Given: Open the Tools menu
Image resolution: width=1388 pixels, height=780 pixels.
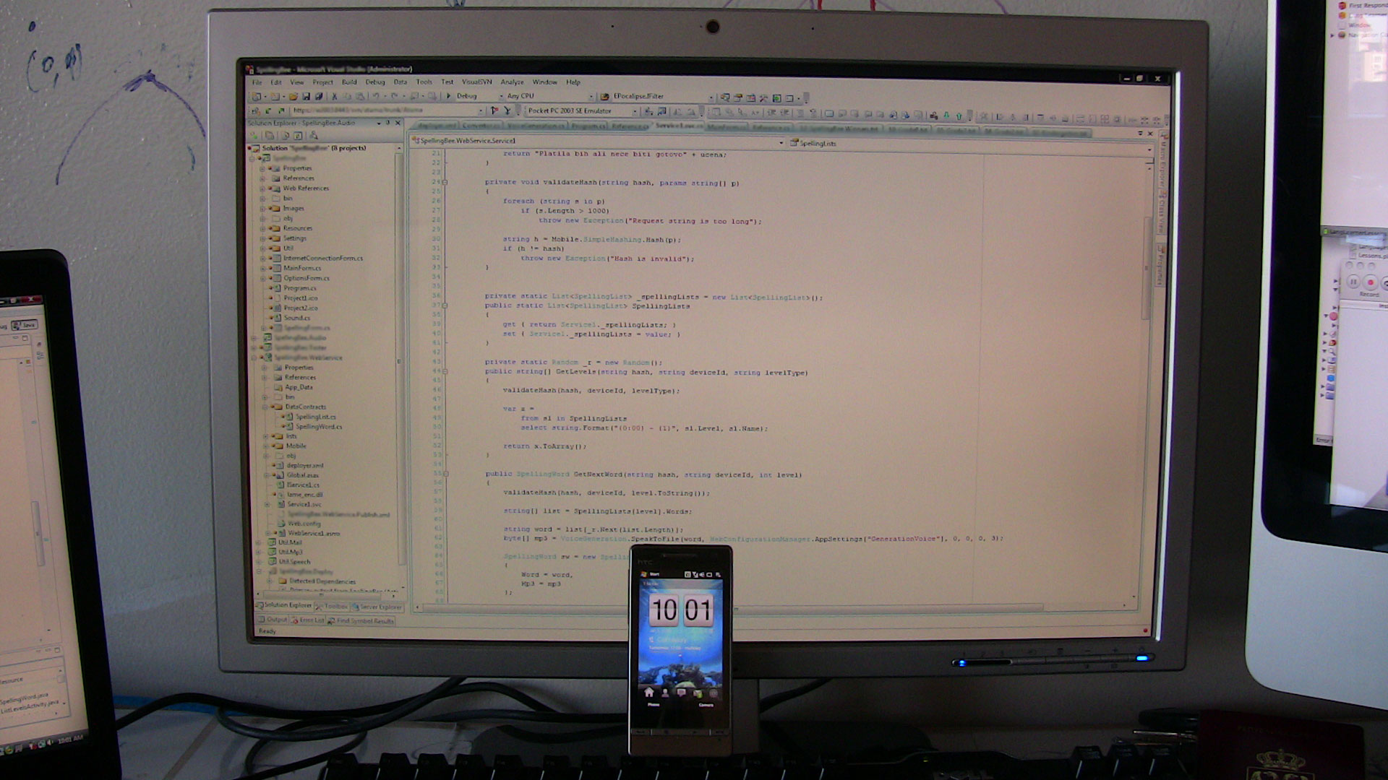Looking at the screenshot, I should (424, 82).
